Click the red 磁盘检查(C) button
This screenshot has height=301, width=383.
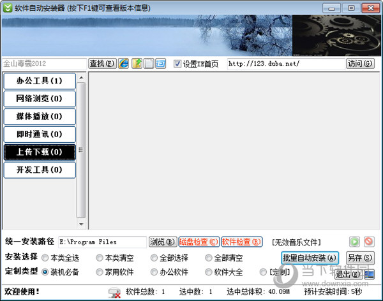pyautogui.click(x=199, y=242)
